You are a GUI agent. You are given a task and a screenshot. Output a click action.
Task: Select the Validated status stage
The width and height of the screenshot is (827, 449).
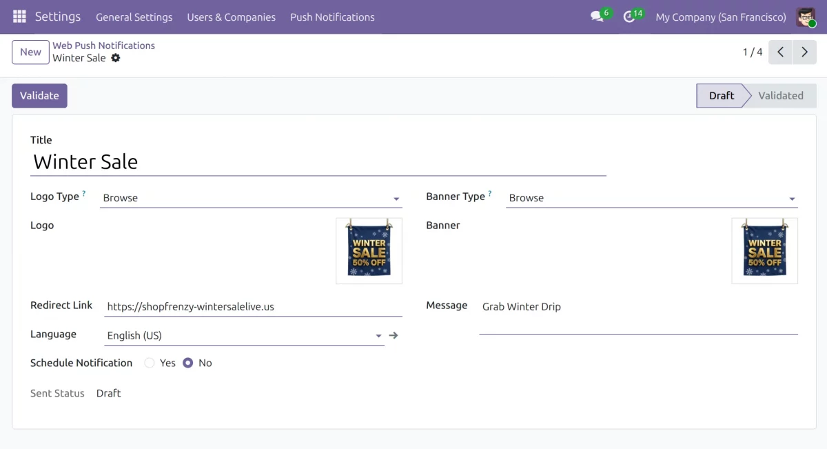point(782,96)
